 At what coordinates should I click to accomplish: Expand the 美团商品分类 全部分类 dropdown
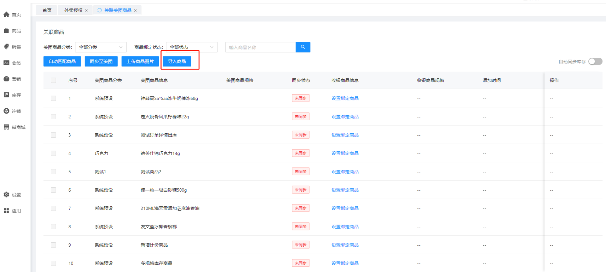tap(101, 47)
